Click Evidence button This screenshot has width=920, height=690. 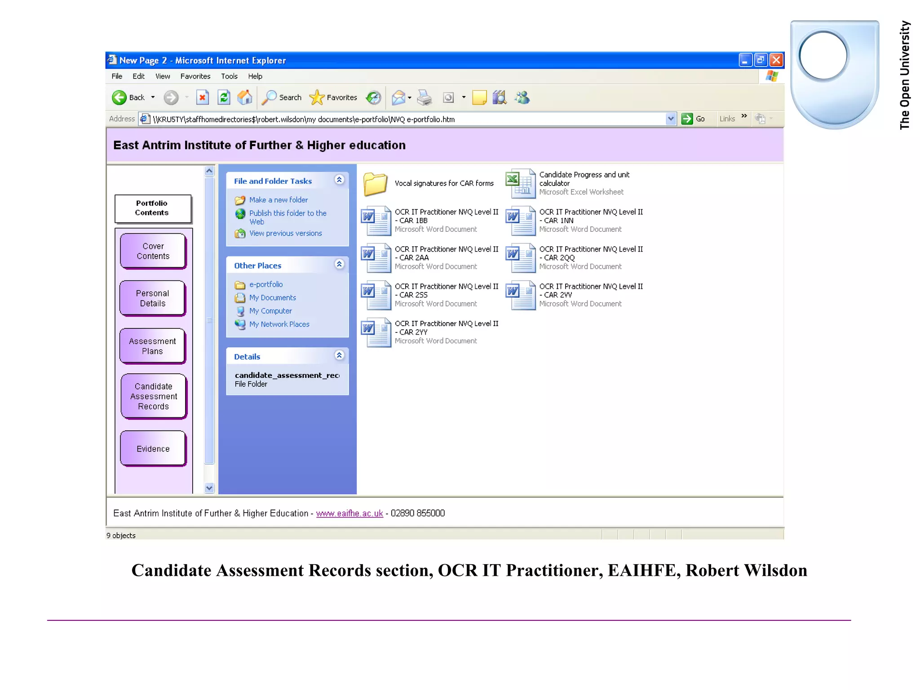click(153, 449)
